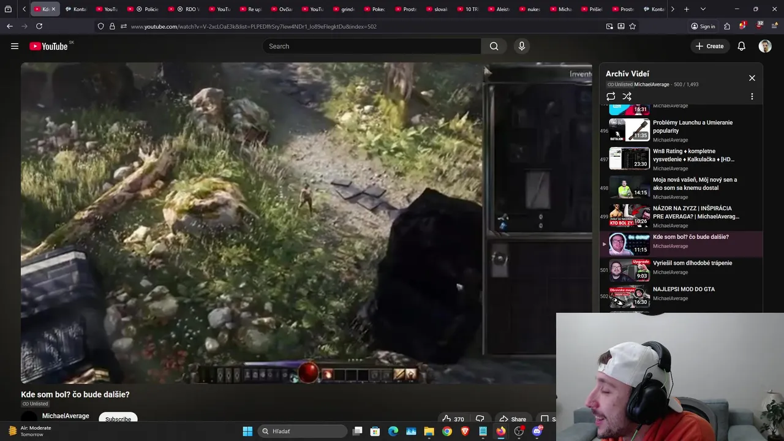Viewport: 784px width, 441px height.
Task: Switch to the '10 TR' tab
Action: [x=467, y=9]
